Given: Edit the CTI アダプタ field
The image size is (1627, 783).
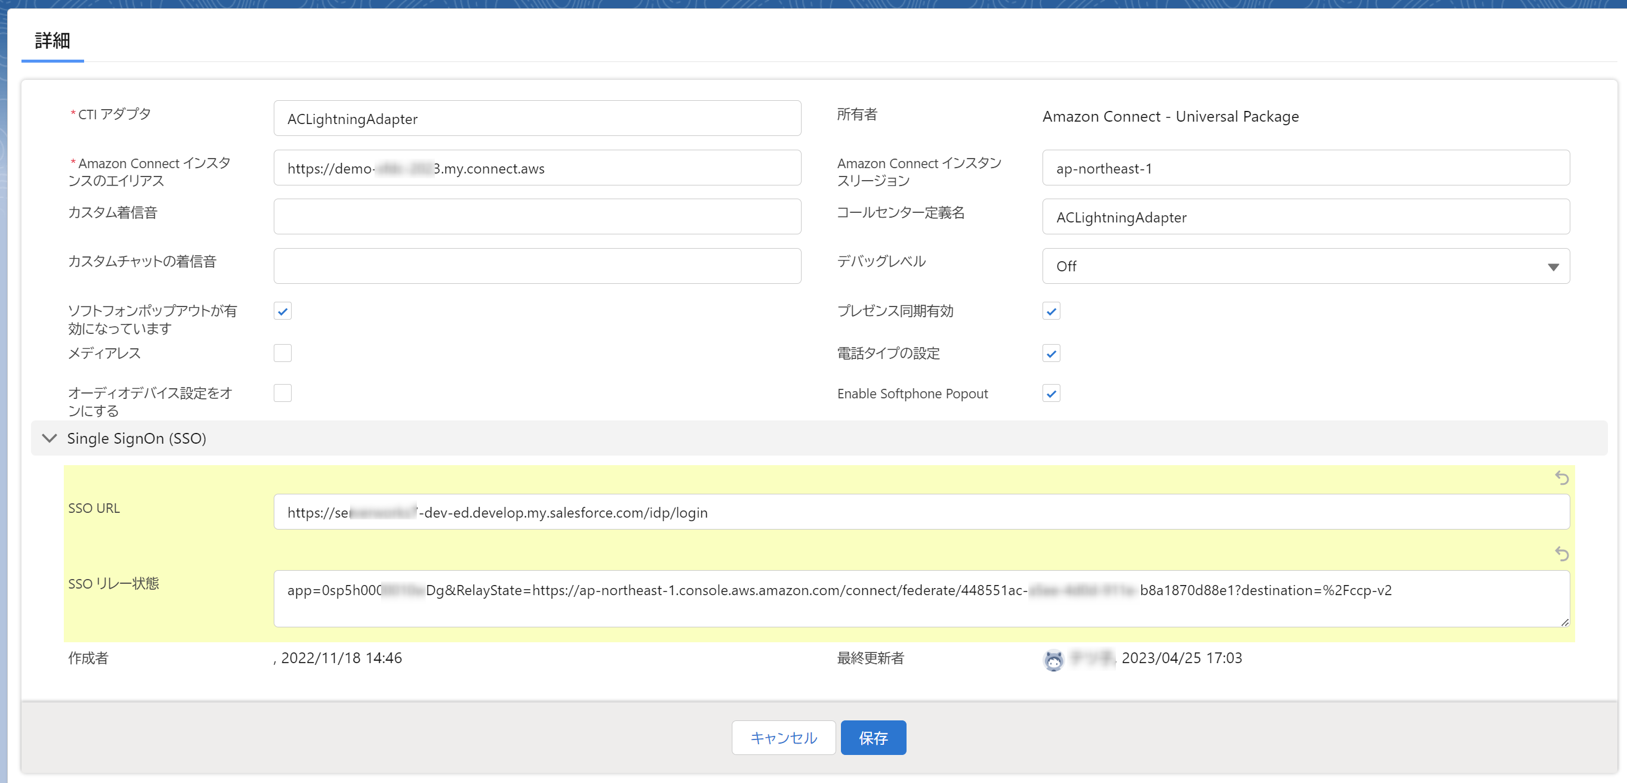Looking at the screenshot, I should click(x=537, y=118).
